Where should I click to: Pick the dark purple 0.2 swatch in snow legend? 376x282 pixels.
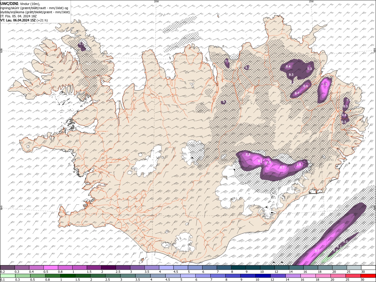(x=7, y=268)
